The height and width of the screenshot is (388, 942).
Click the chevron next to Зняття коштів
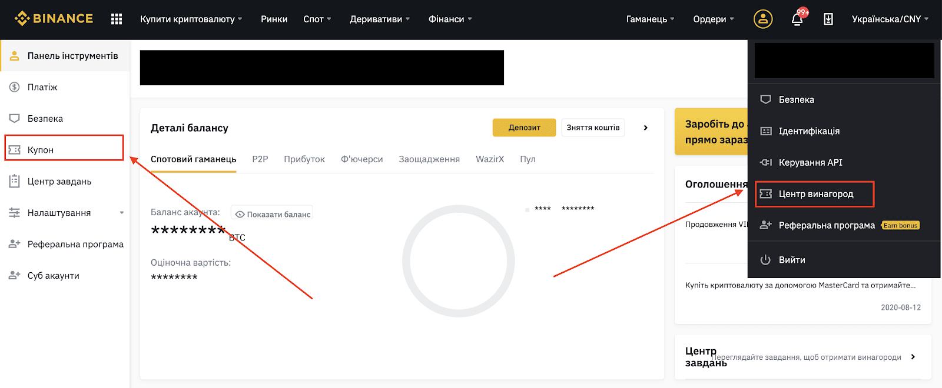[x=646, y=128]
